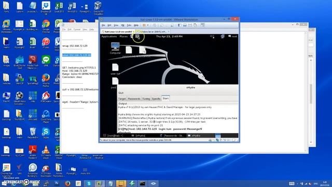Image resolution: width=332 pixels, height=187 pixels.
Task: Select the user.txt file on Kali desktop
Action: [x=115, y=69]
